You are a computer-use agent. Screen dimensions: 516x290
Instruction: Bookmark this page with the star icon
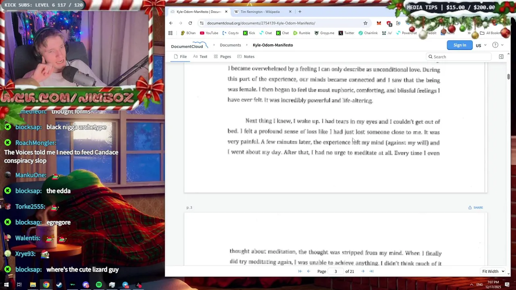(x=365, y=23)
